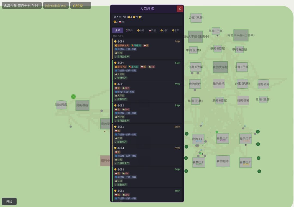Click the 39岁 age in 小圆1 row
This screenshot has width=294, height=207.
click(177, 84)
